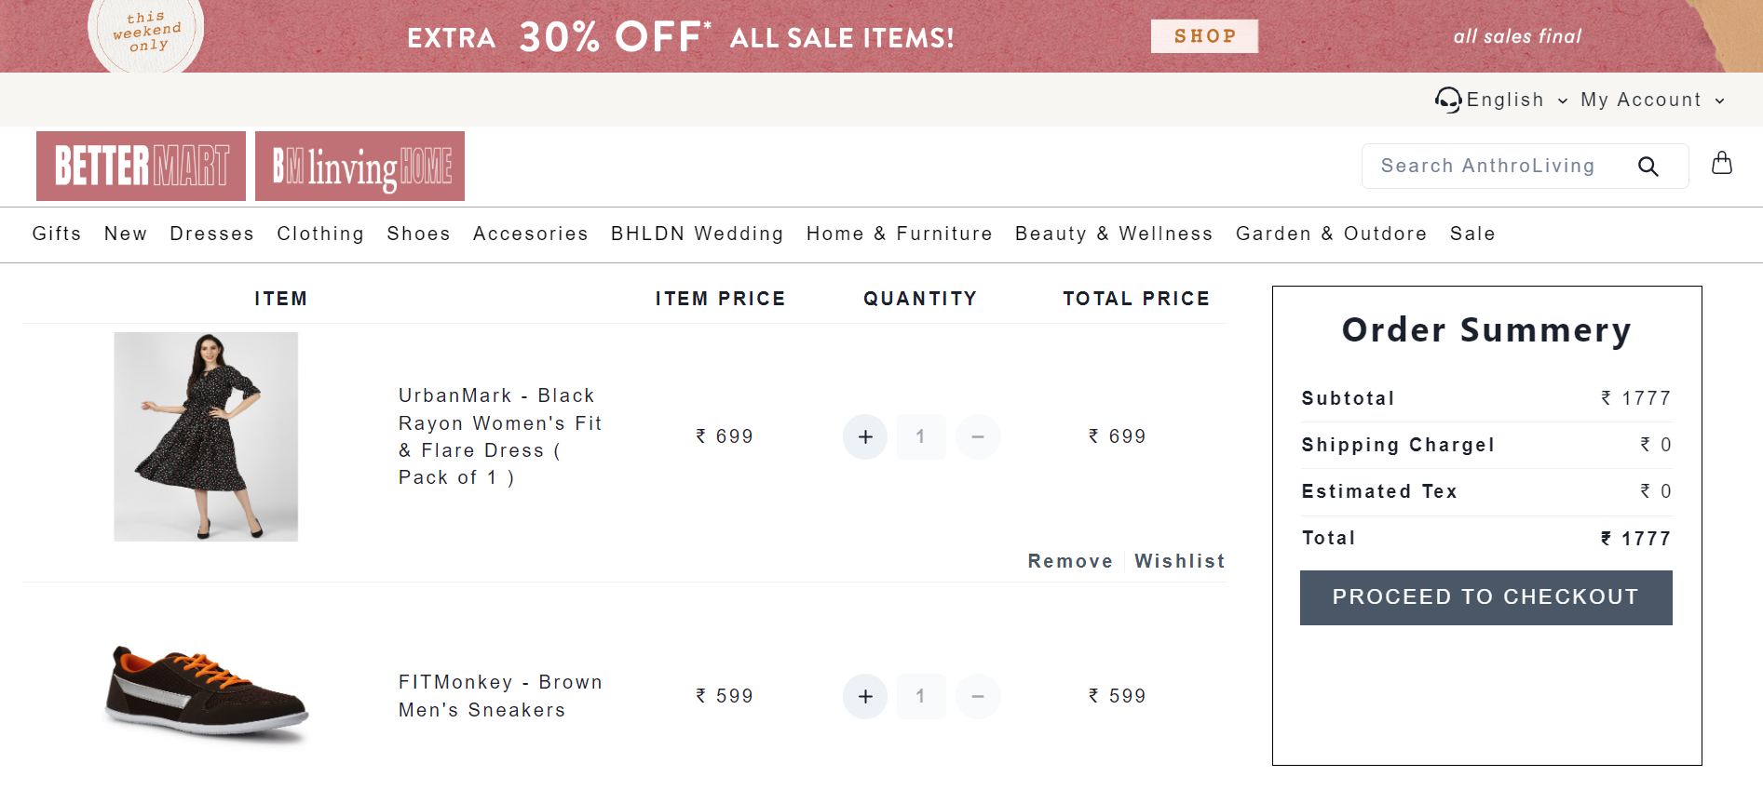Open the black dress product thumbnail
The height and width of the screenshot is (790, 1763).
(206, 436)
